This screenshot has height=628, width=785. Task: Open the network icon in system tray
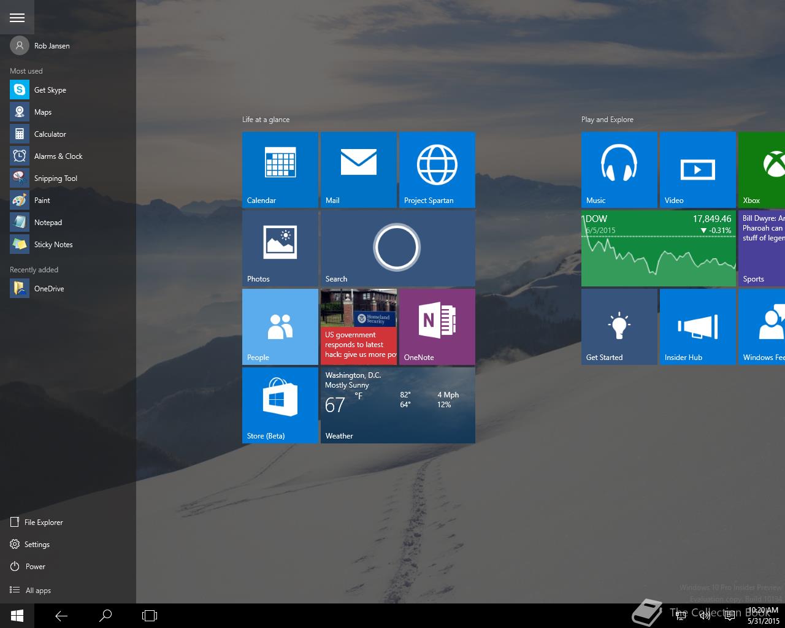[681, 616]
